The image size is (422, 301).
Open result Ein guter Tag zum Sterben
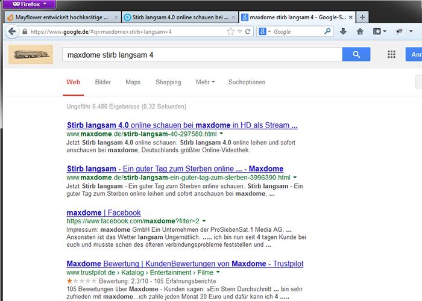175,169
